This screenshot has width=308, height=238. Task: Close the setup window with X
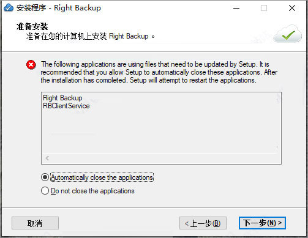(292, 8)
